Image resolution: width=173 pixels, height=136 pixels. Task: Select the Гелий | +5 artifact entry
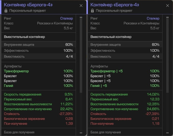coord(99,86)
